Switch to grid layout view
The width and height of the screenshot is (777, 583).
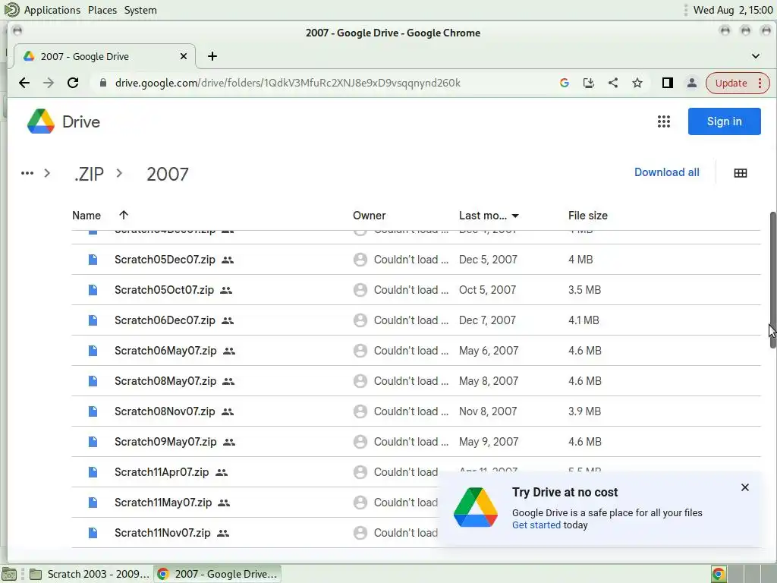tap(741, 173)
